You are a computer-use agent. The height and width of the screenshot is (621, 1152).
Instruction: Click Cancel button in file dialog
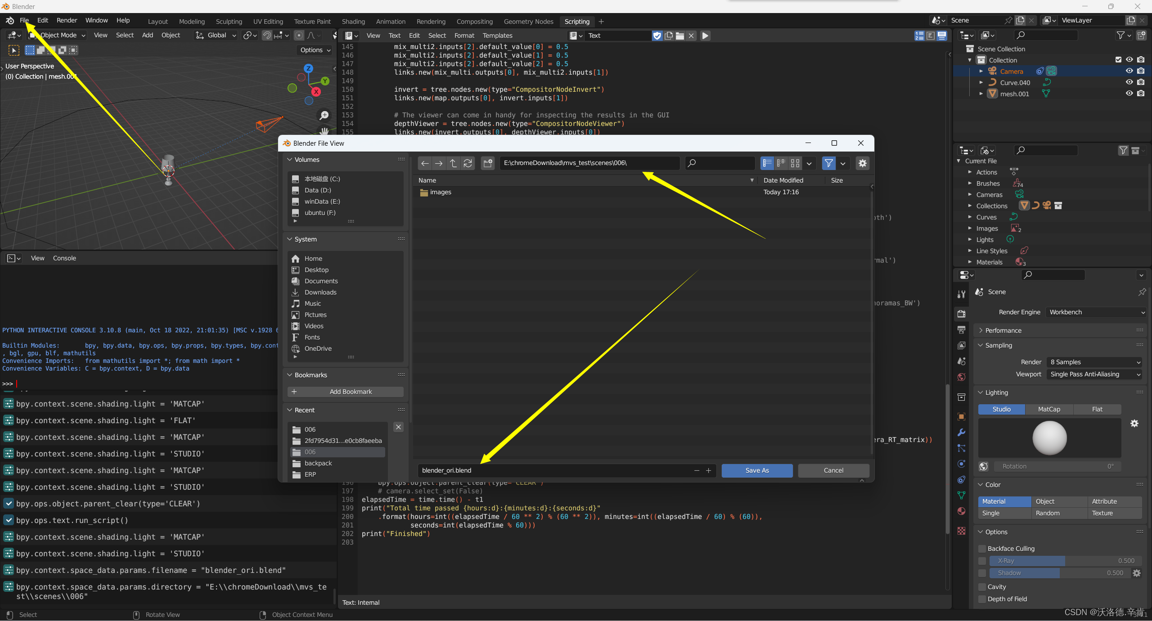coord(833,469)
